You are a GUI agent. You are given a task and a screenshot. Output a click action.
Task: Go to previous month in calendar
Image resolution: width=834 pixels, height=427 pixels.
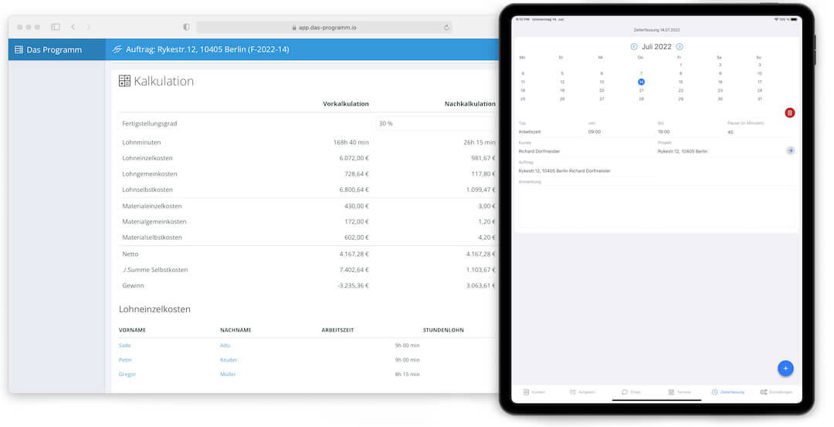pyautogui.click(x=633, y=47)
